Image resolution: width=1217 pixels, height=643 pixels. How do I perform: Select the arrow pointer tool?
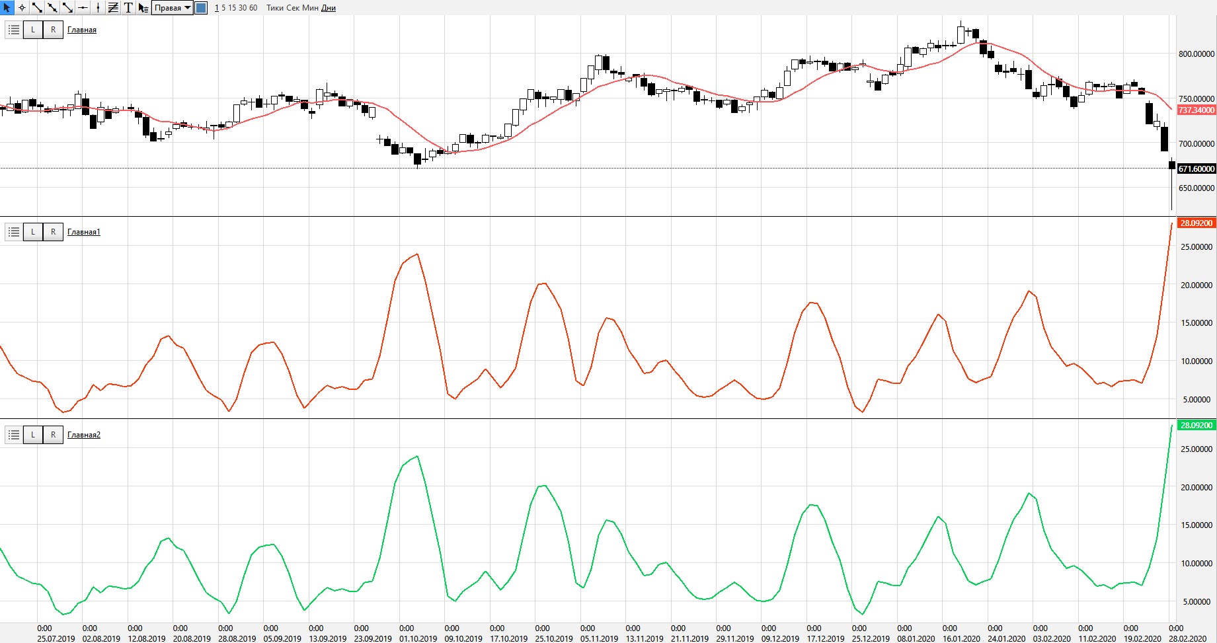7,8
